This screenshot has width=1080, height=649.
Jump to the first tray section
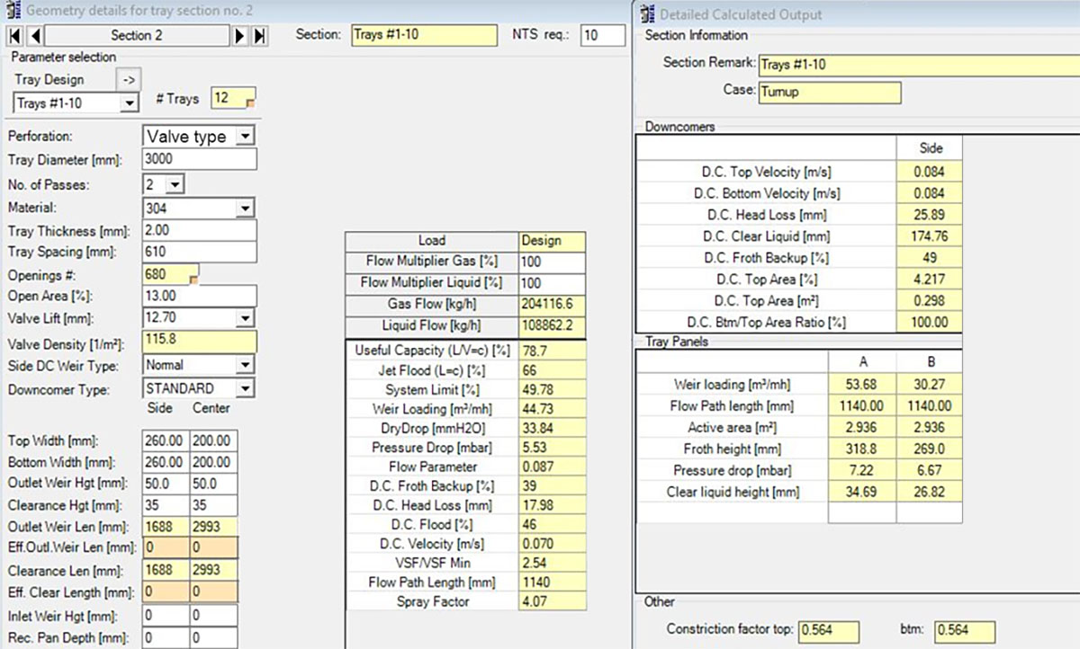click(14, 36)
